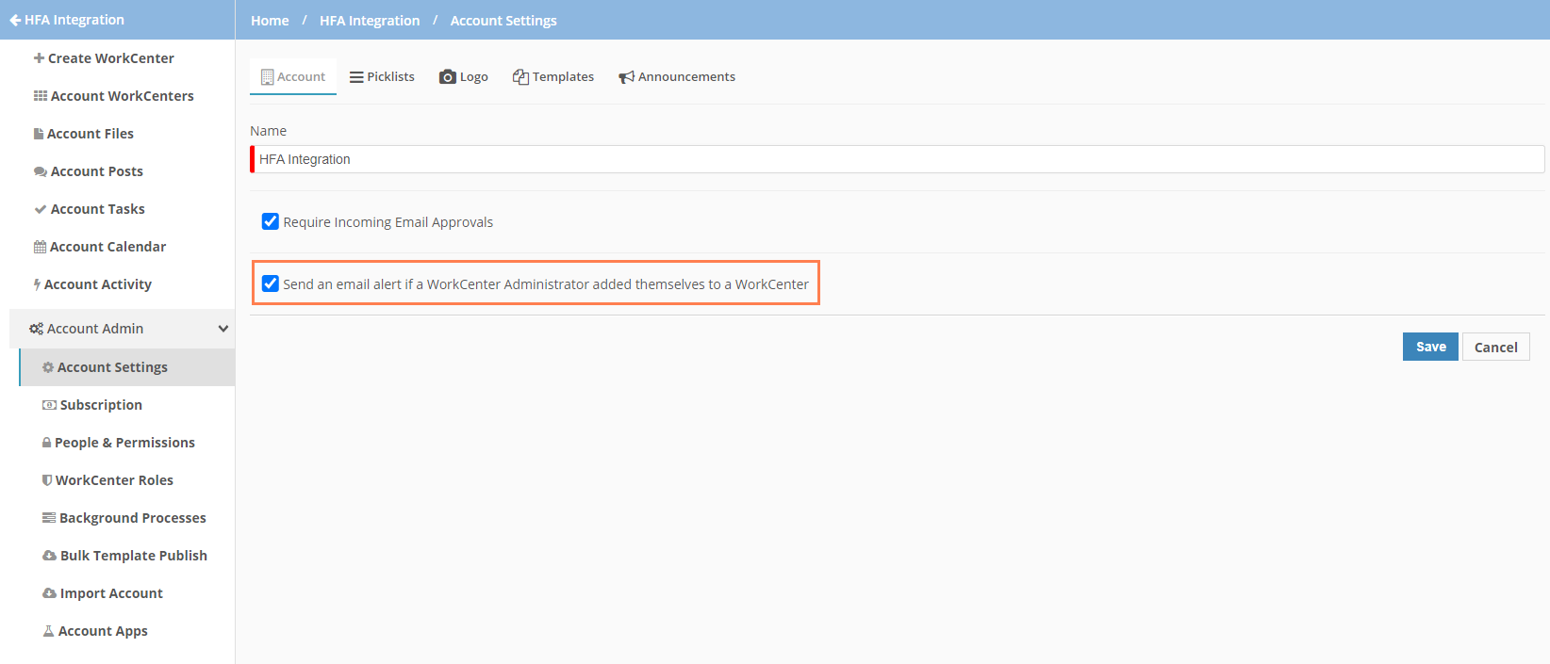
Task: Click the copy icon on Templates tab
Action: 520,77
